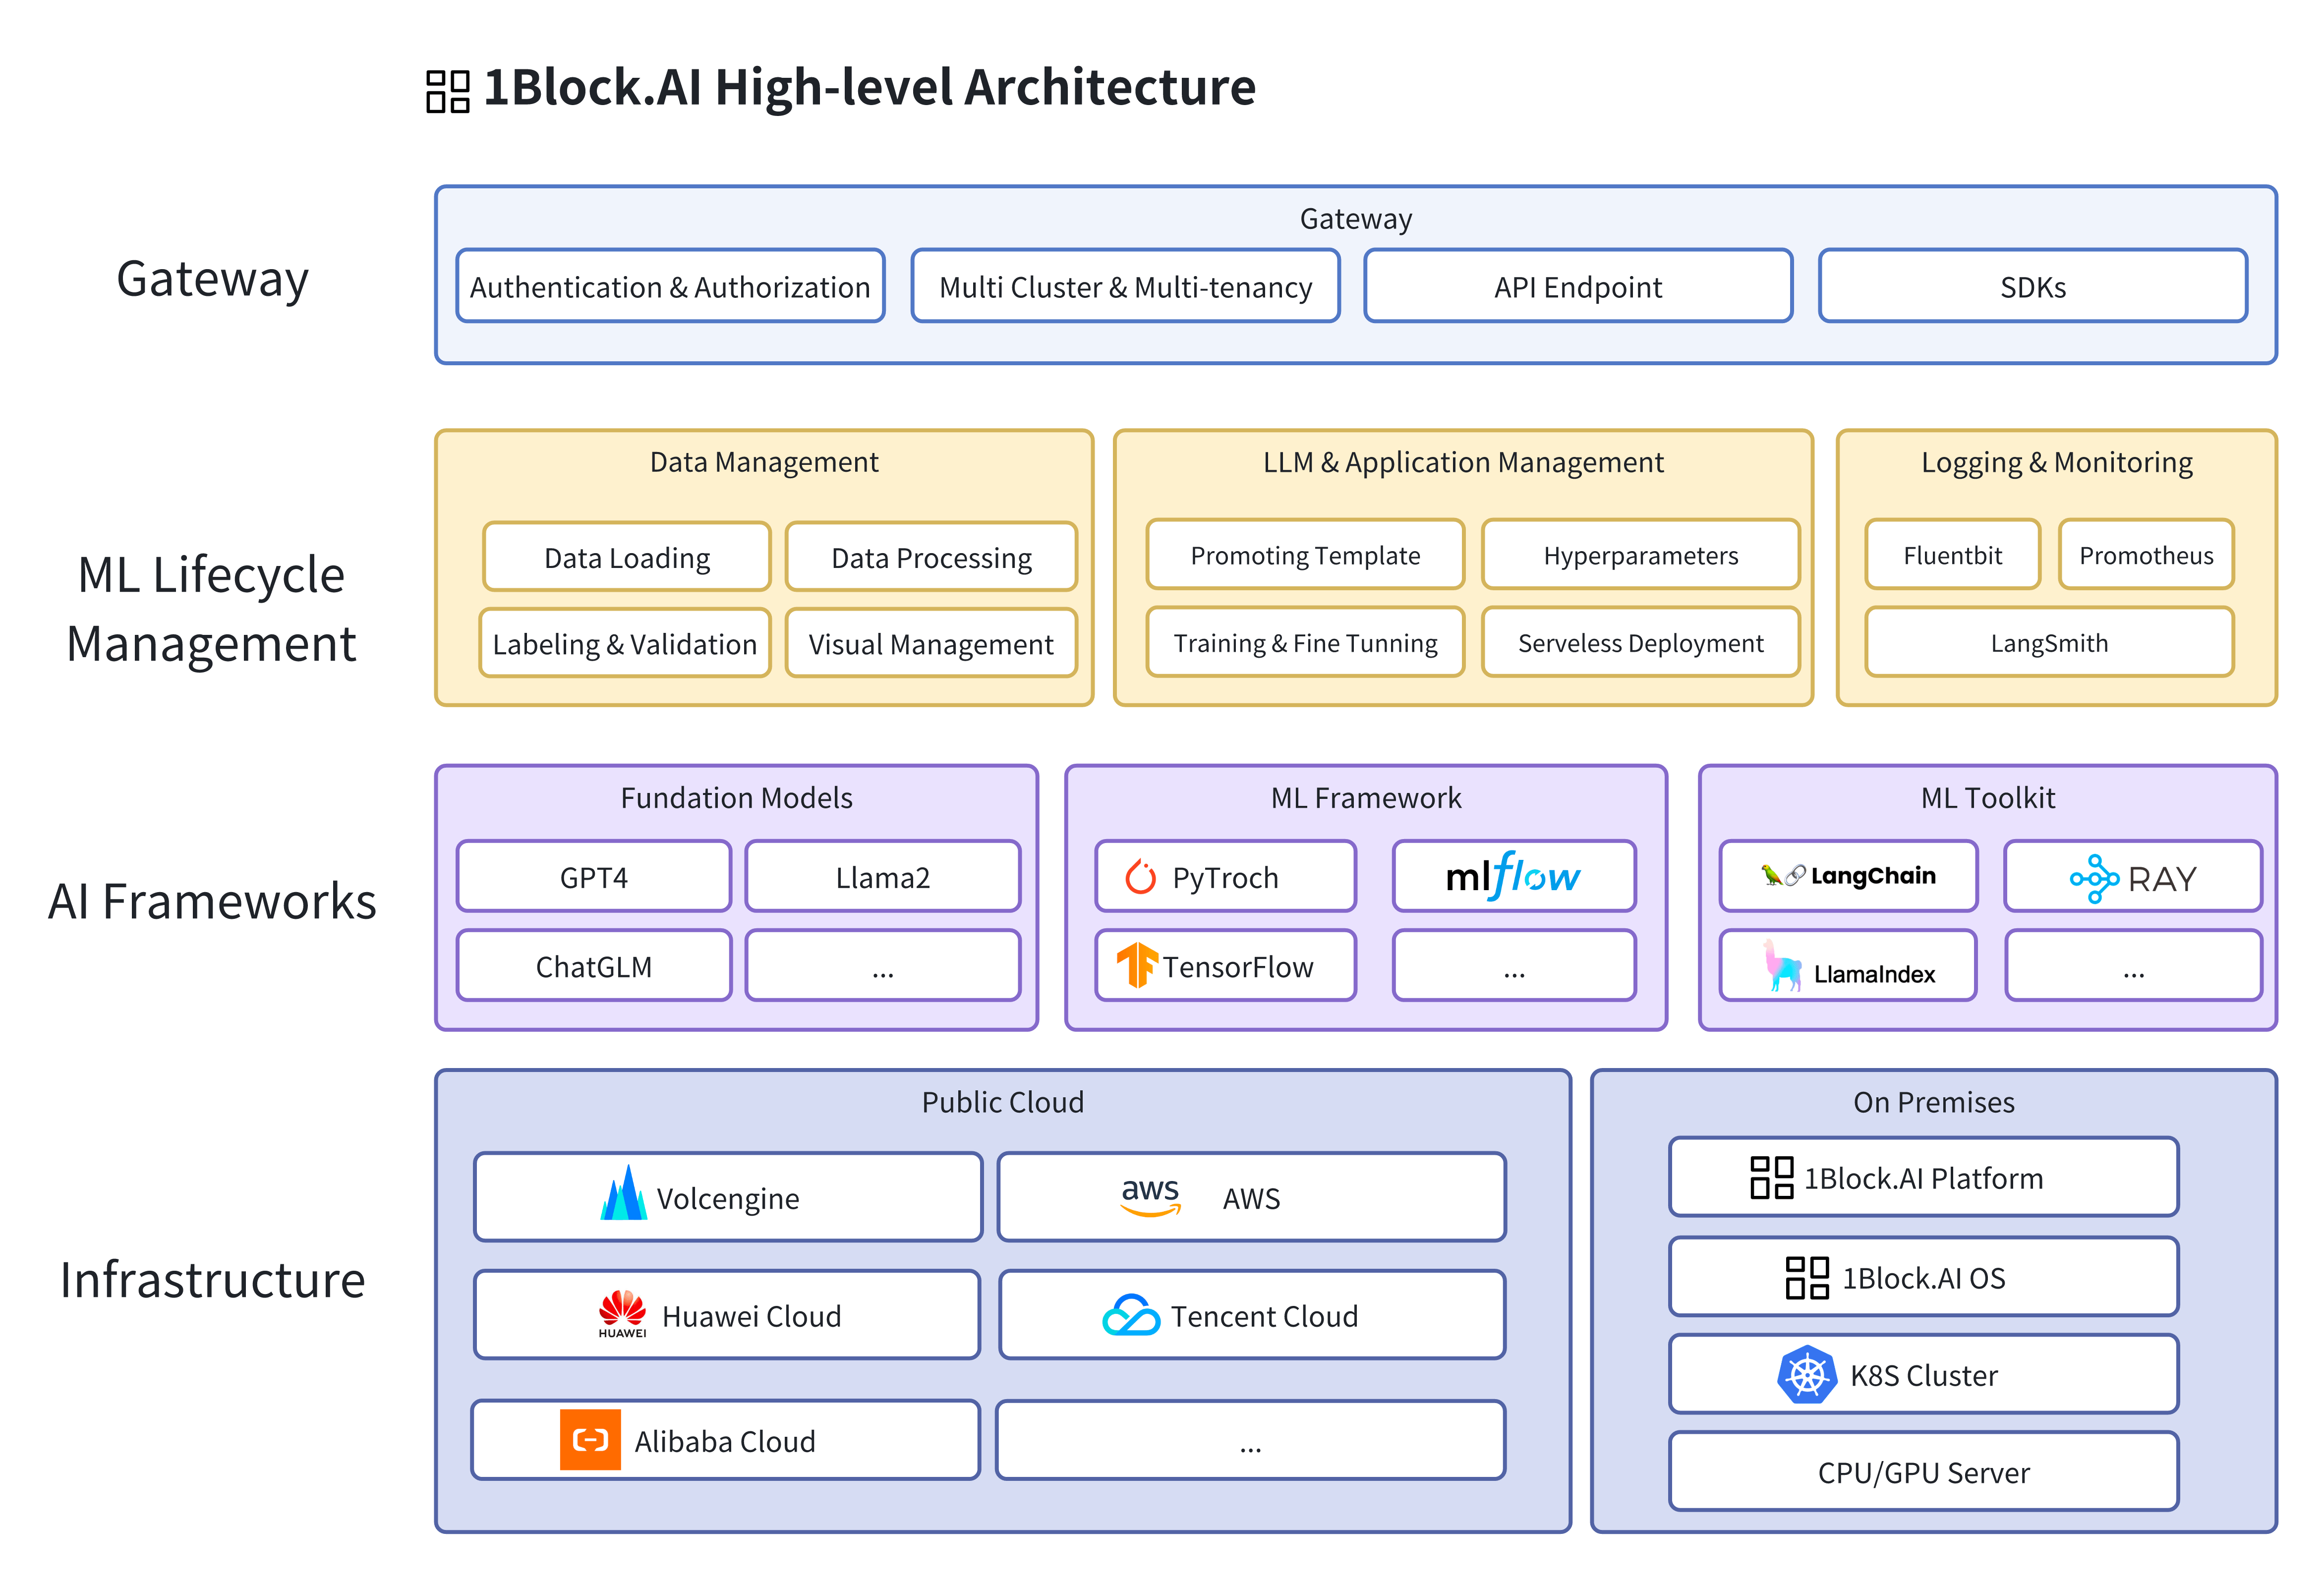Viewport: 2324px width, 1580px height.
Task: Click the Alibaba Cloud orange logo
Action: coord(590,1439)
